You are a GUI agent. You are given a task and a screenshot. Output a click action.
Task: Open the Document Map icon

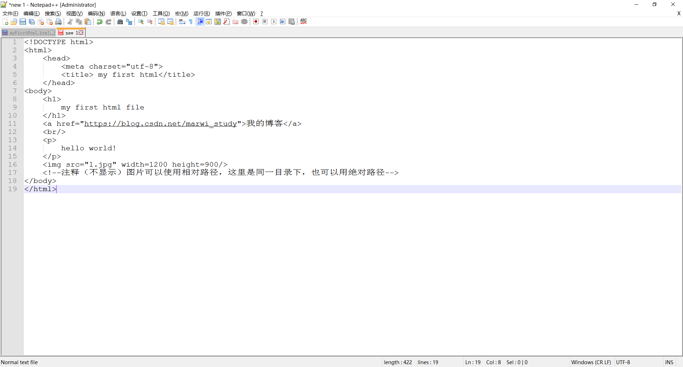coord(218,22)
